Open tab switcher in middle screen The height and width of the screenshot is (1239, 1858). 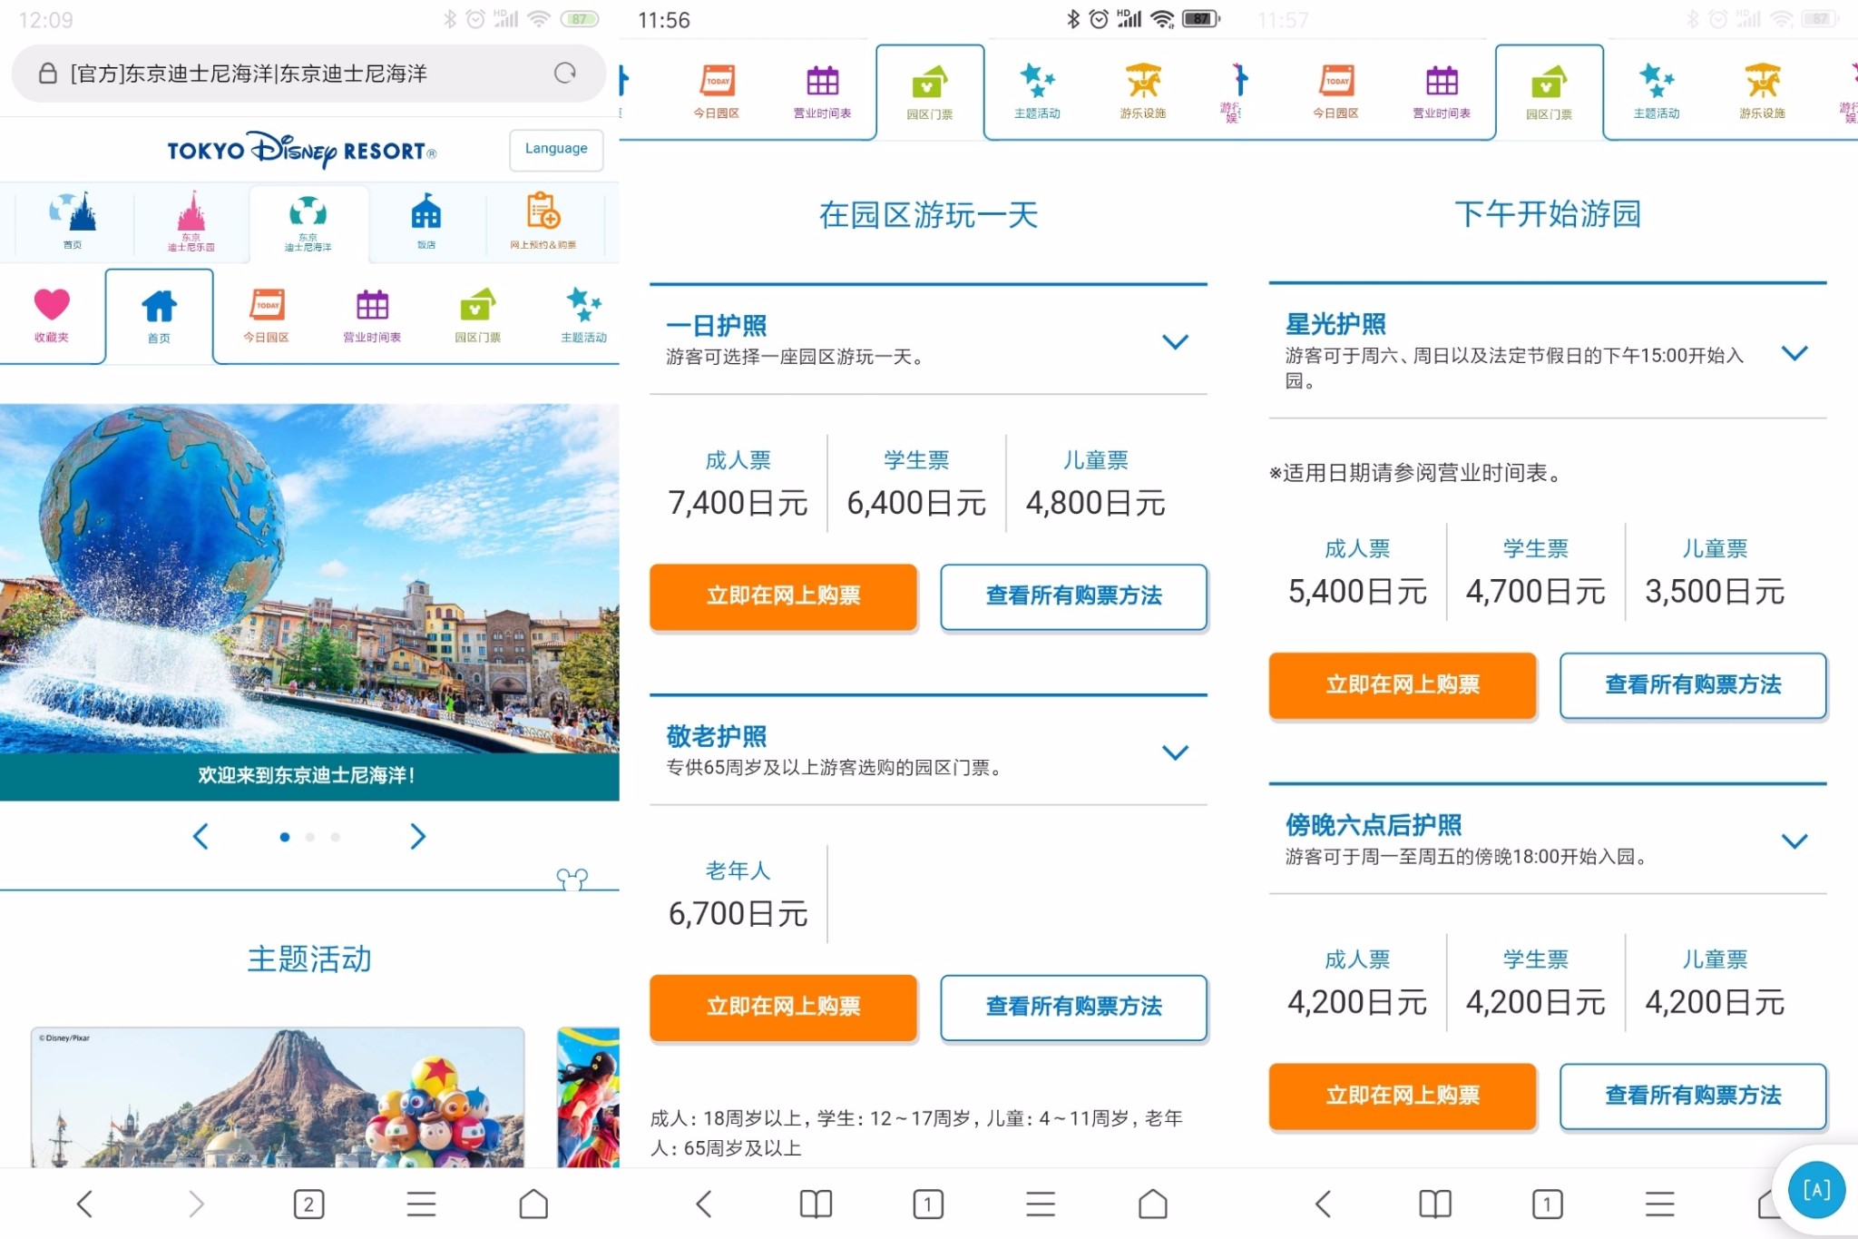coord(928,1205)
